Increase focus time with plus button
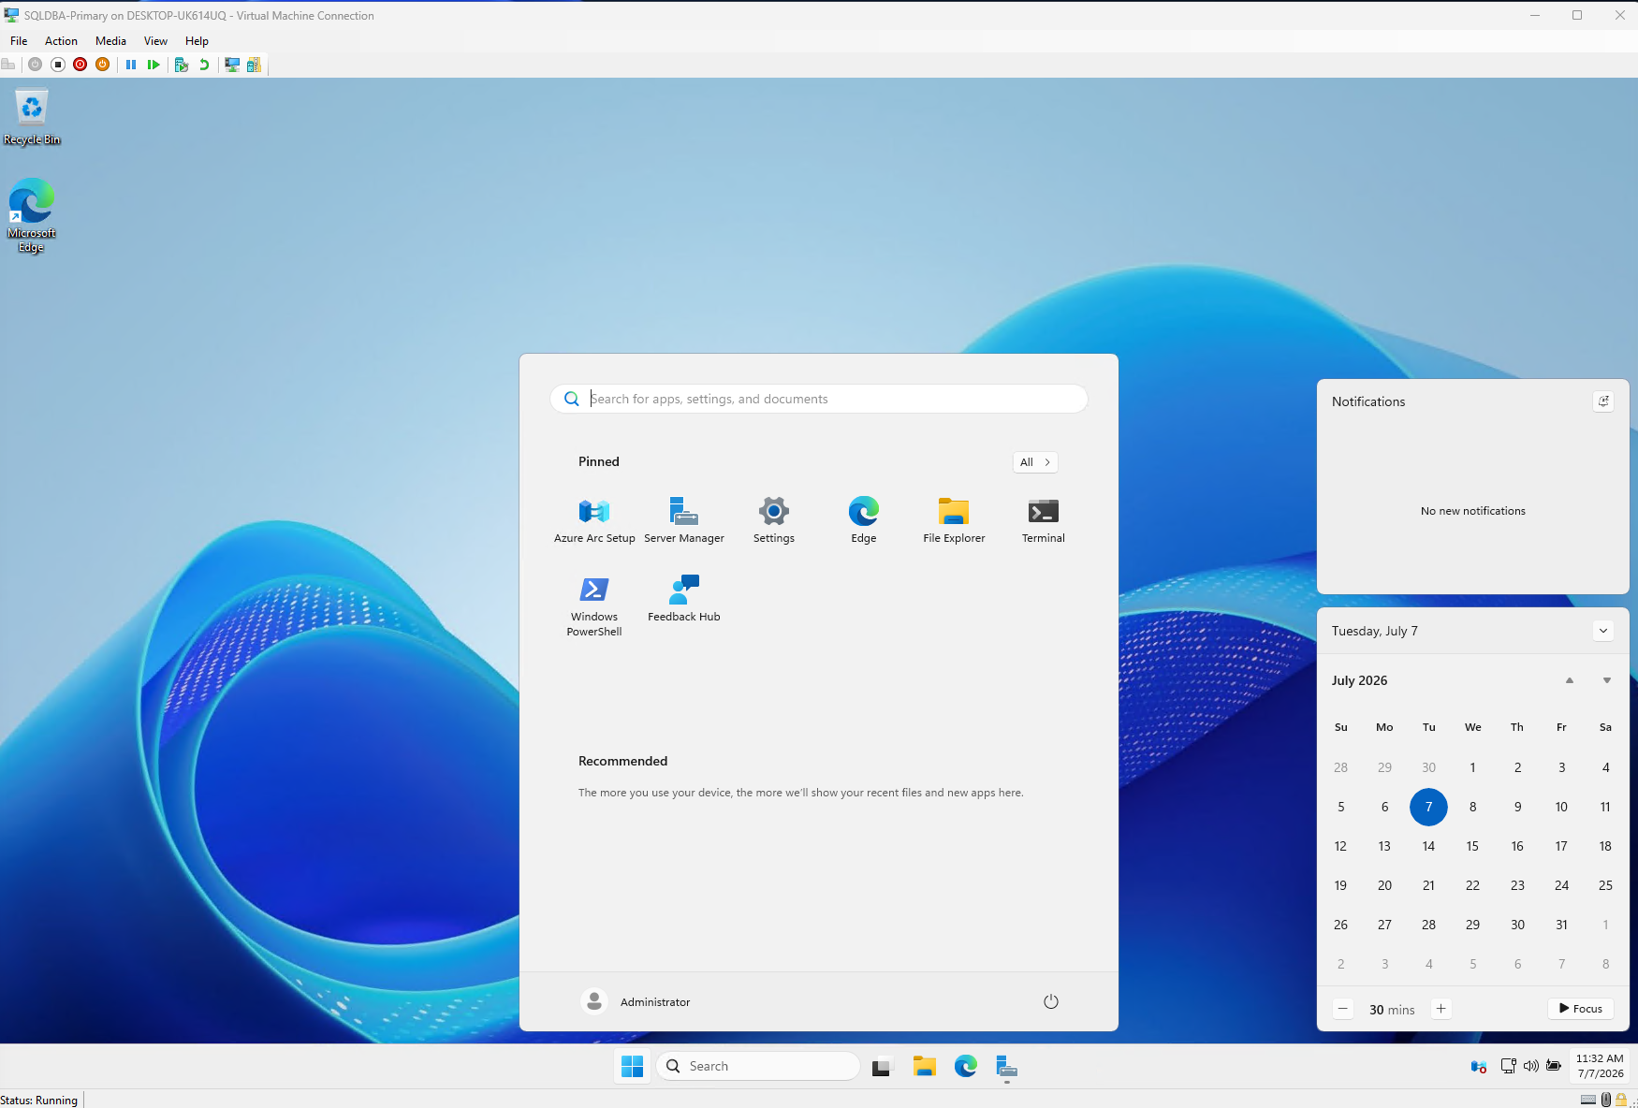 (x=1441, y=1009)
